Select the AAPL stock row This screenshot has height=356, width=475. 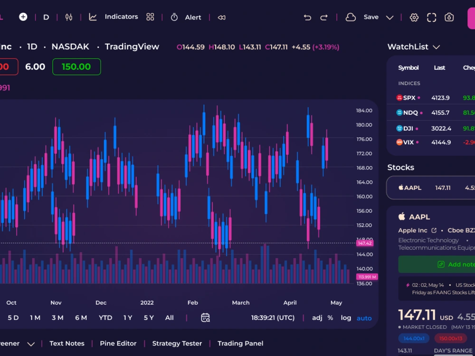(x=431, y=187)
